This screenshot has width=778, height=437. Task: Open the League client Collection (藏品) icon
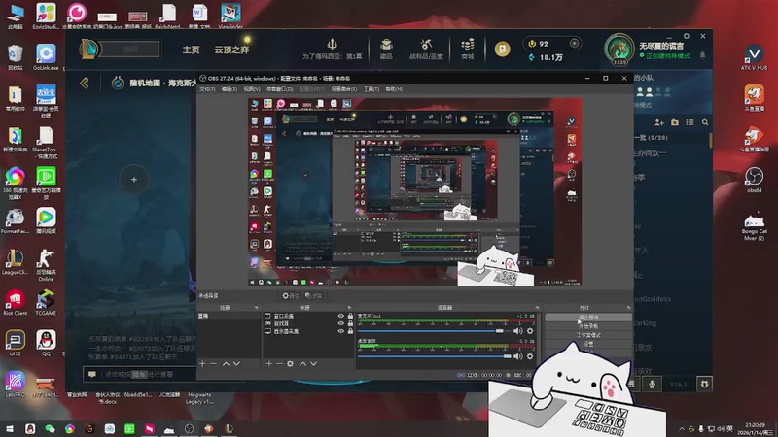tap(386, 45)
